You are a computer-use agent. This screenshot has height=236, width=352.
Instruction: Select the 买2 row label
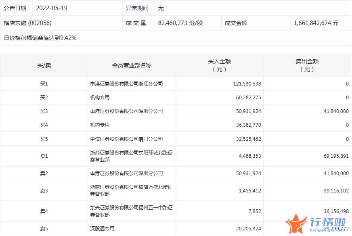[x=44, y=97]
